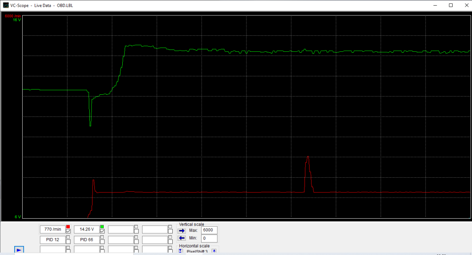Click the horizontal scale icon left of PixelShift
Image resolution: width=472 pixels, height=255 pixels.
coord(181,251)
